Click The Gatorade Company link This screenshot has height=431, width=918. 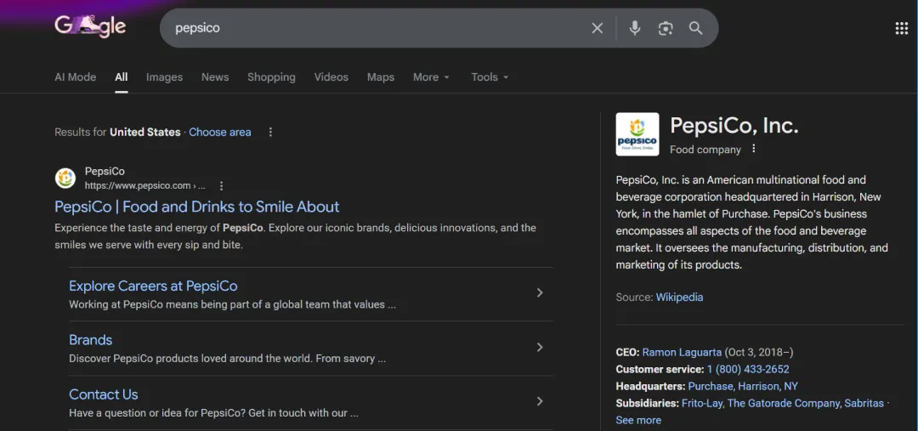click(784, 404)
